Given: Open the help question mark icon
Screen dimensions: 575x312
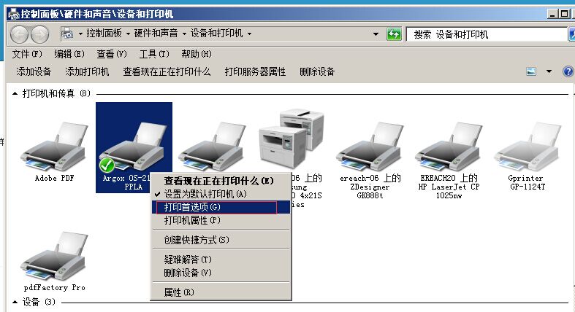Looking at the screenshot, I should [568, 71].
